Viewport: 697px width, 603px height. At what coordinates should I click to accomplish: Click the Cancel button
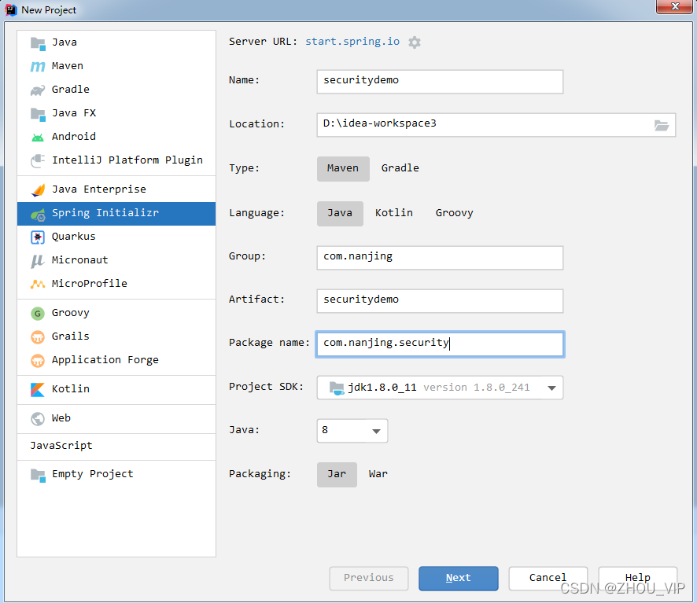[548, 578]
